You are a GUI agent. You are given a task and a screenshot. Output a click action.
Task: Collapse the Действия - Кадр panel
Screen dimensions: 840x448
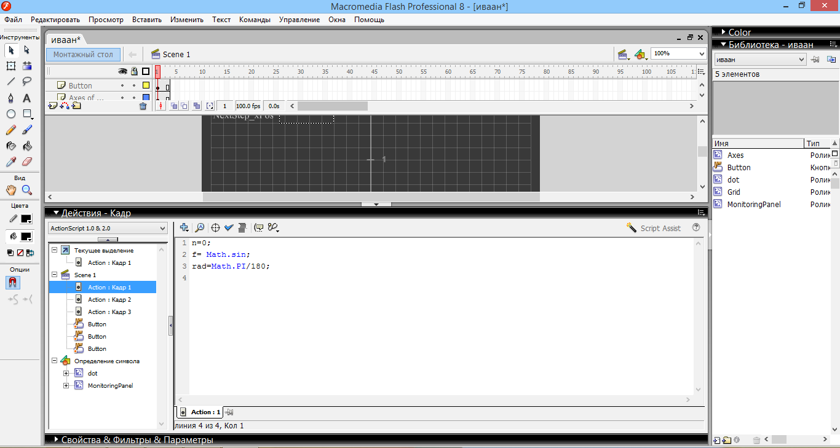pos(56,213)
